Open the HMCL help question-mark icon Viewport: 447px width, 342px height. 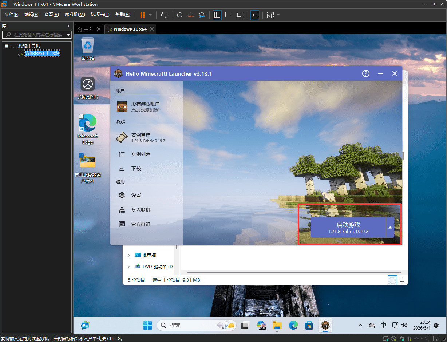point(366,73)
